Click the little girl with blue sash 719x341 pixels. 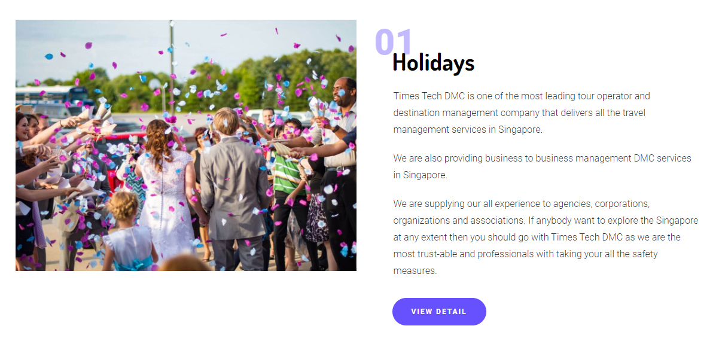coord(127,233)
